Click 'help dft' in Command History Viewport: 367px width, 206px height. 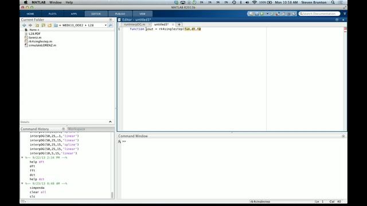pos(37,162)
